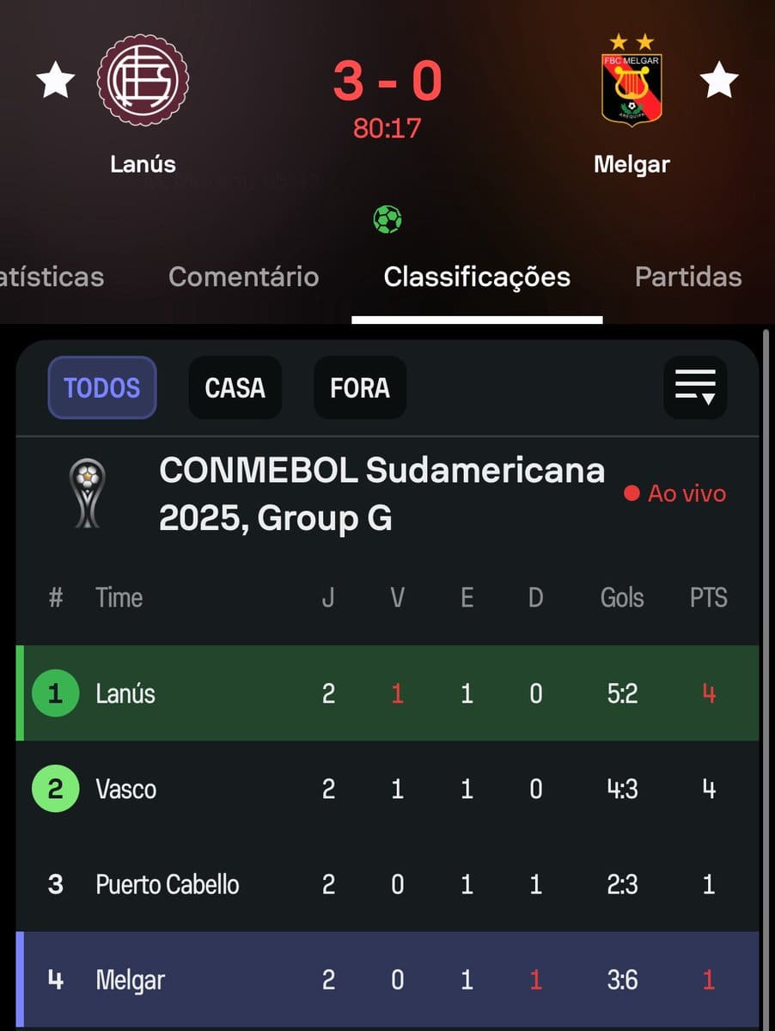Screen dimensions: 775x1031
Task: Switch standings to CASA filter
Action: 235,387
